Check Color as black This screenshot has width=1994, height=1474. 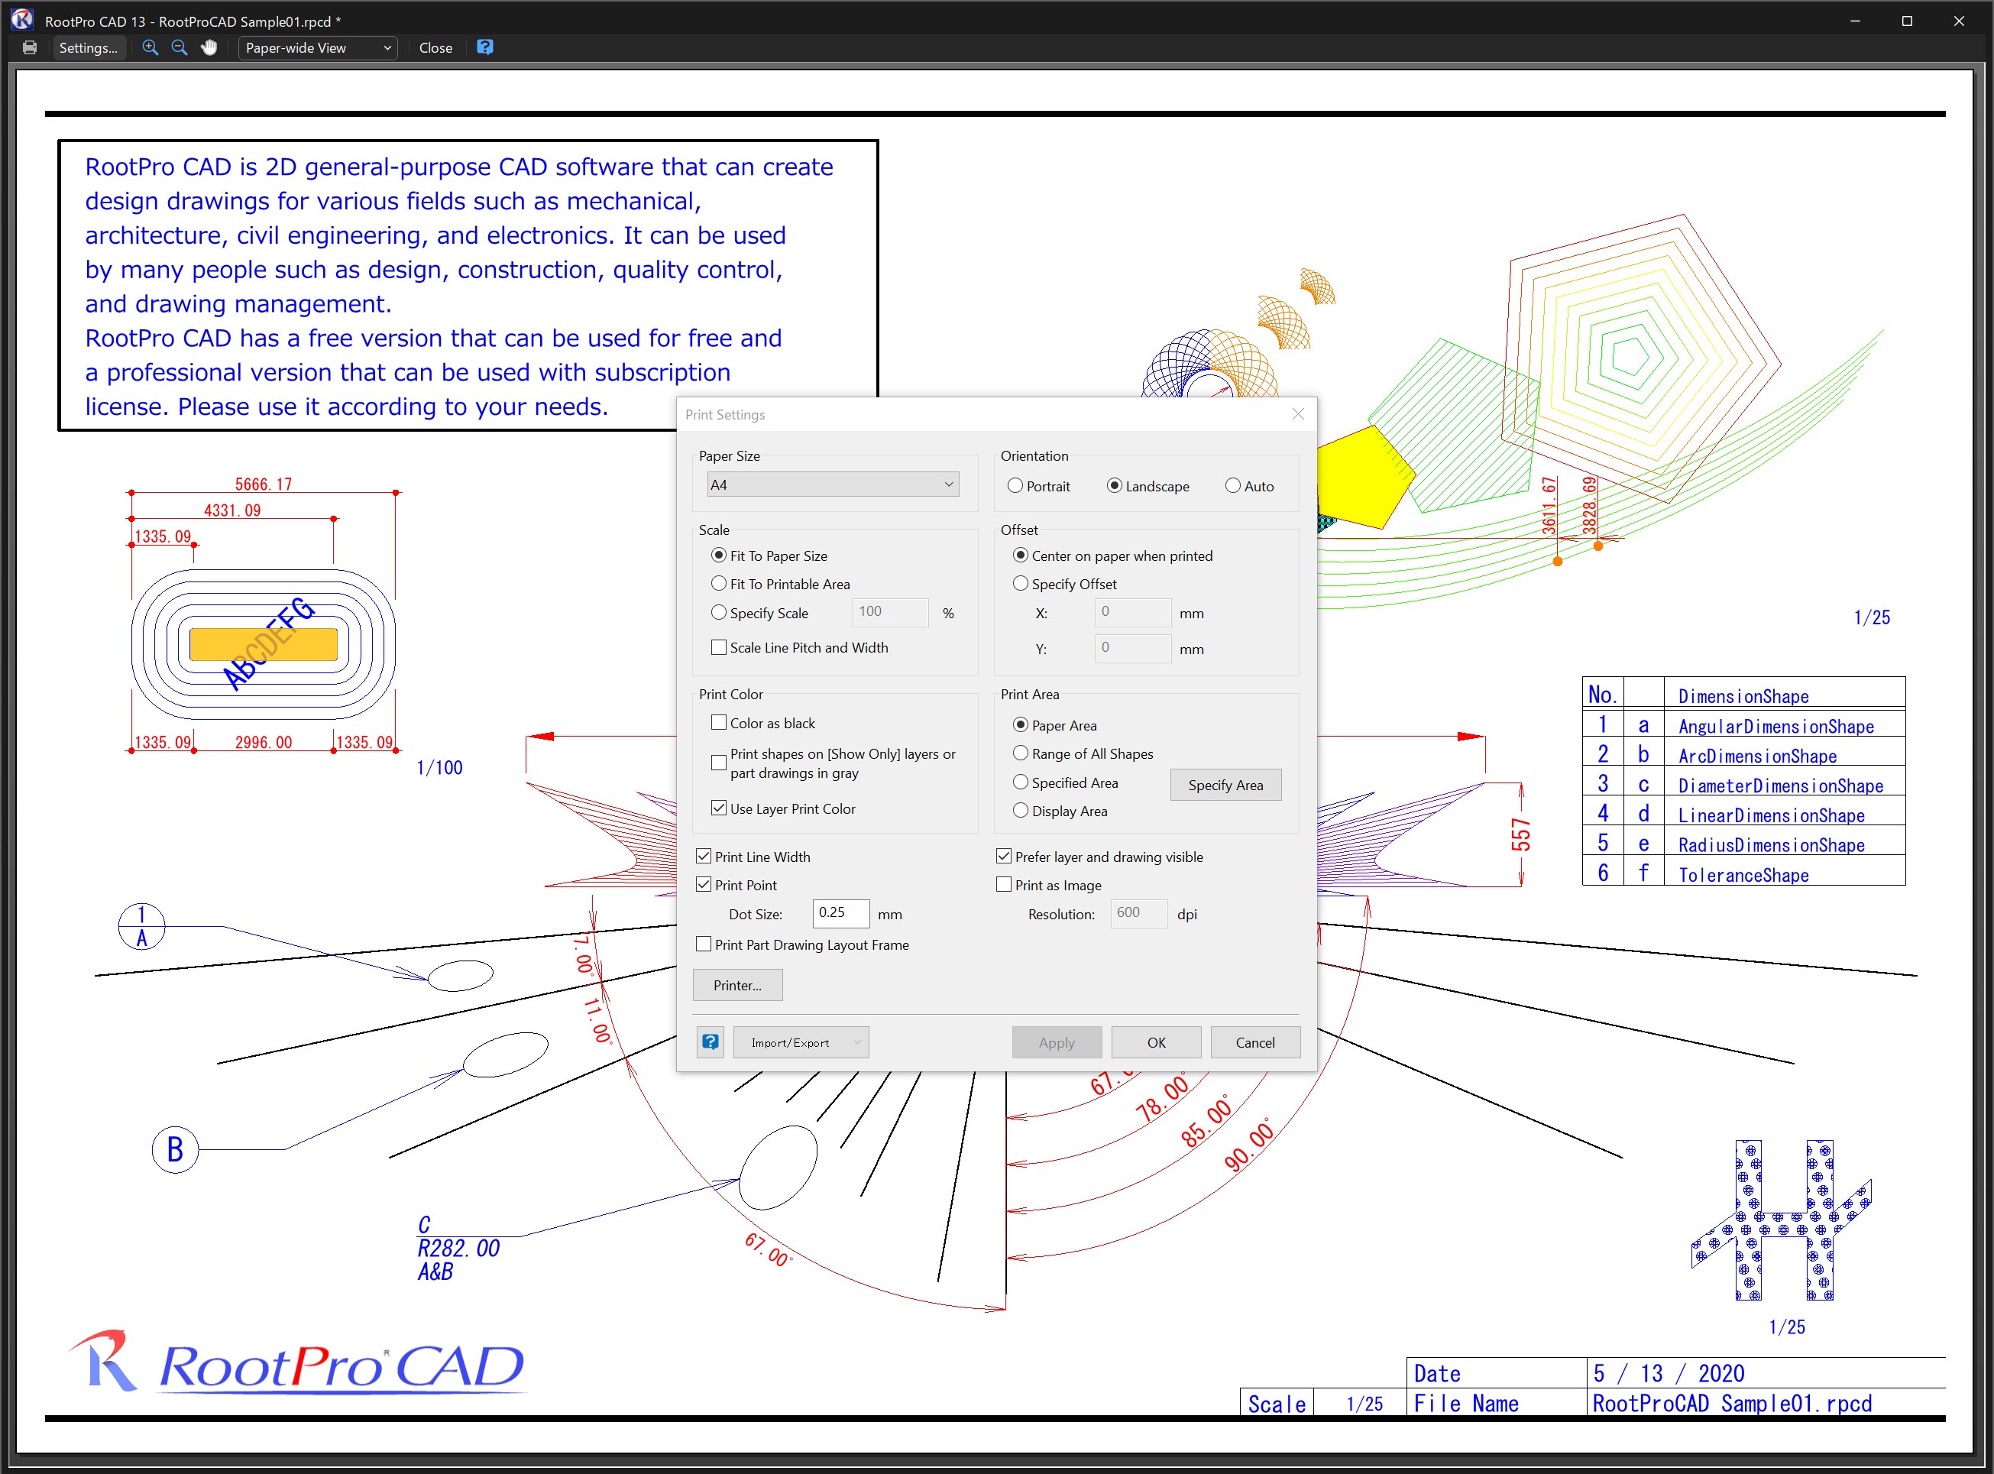click(x=762, y=723)
